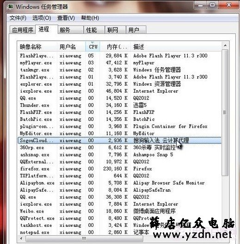Image resolution: width=240 pixels, height=244 pixels.
Task: Close the Task Manager window
Action: [x=229, y=5]
